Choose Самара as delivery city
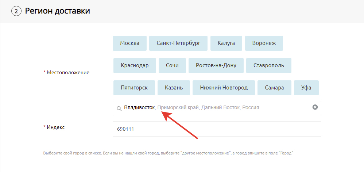364x172 pixels. point(274,88)
